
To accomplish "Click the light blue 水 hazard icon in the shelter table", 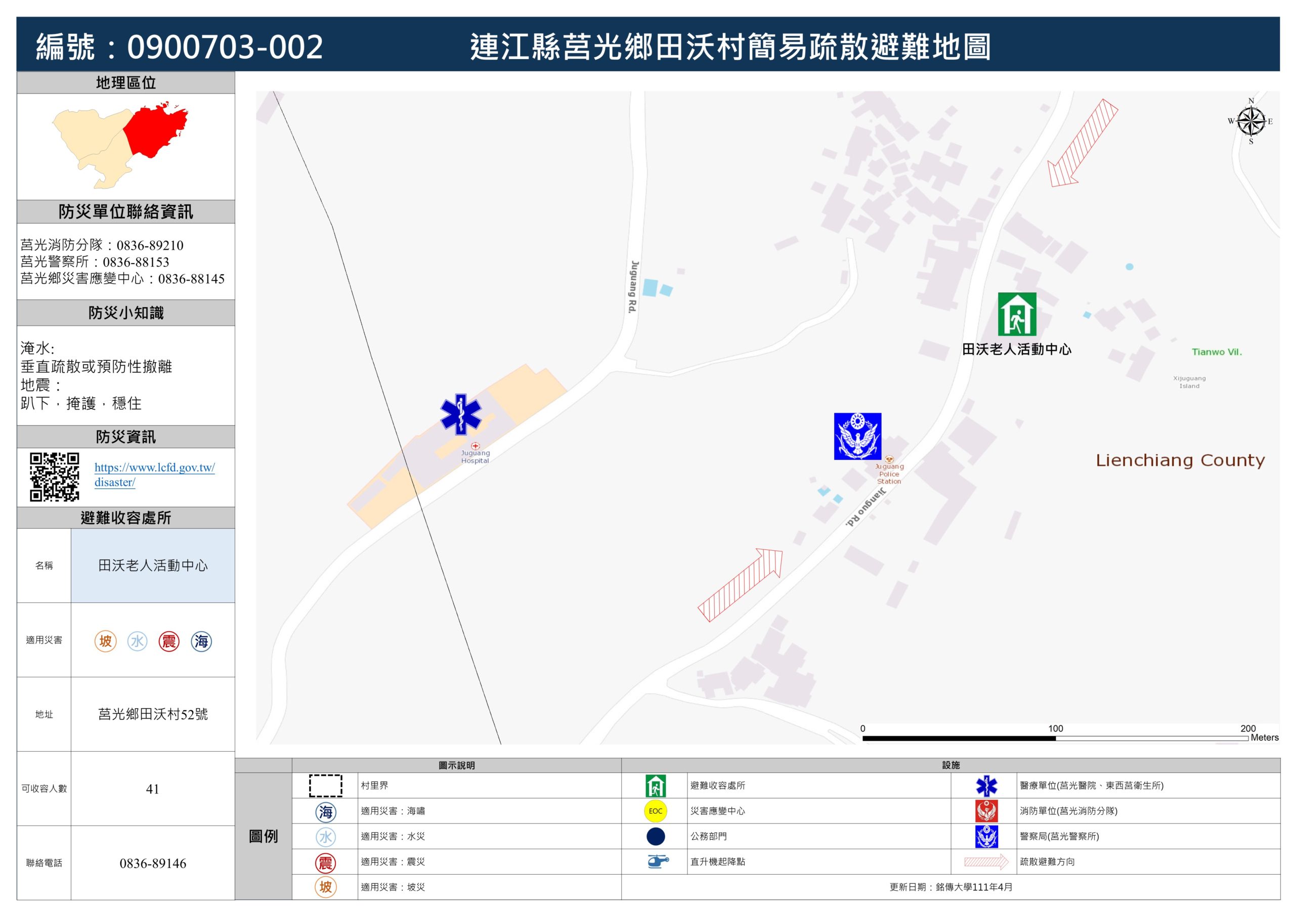I will pyautogui.click(x=137, y=641).
